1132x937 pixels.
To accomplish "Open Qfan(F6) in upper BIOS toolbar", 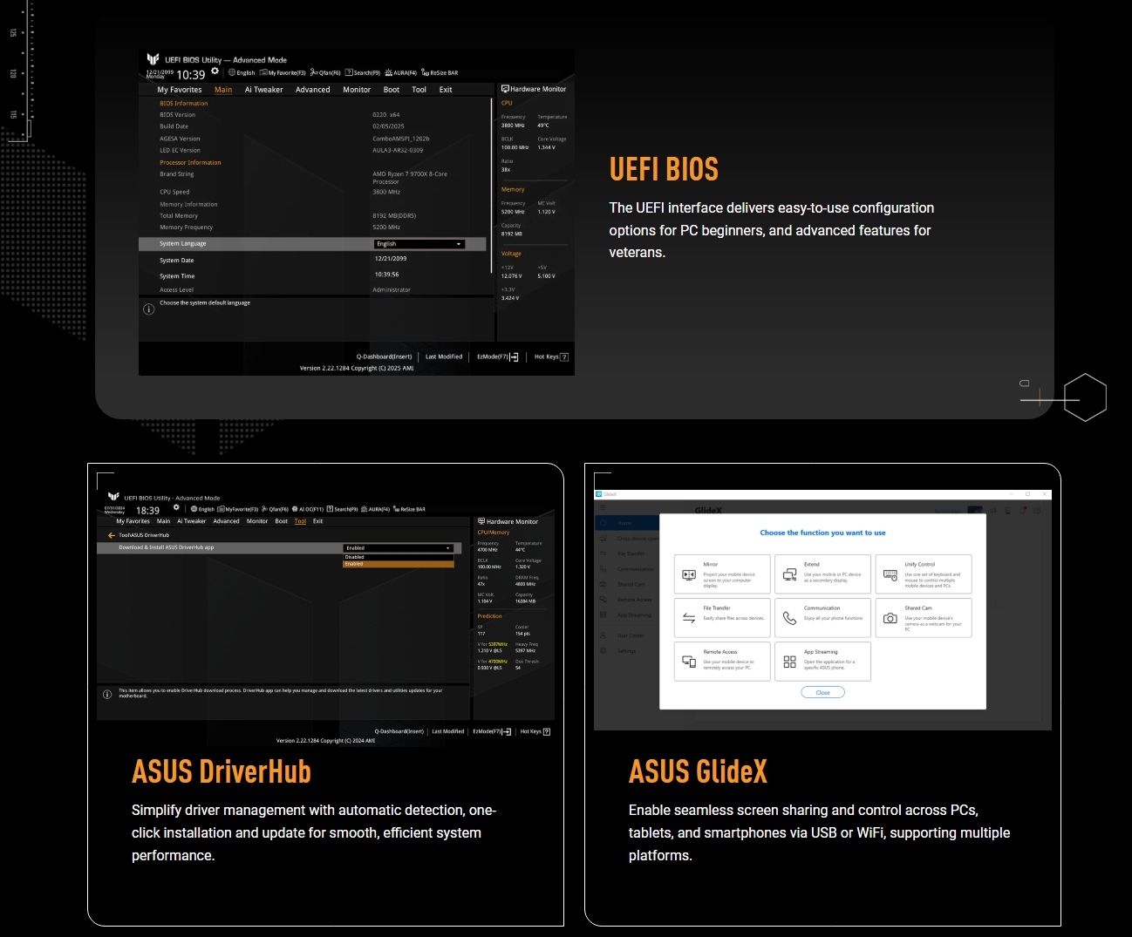I will [x=325, y=73].
